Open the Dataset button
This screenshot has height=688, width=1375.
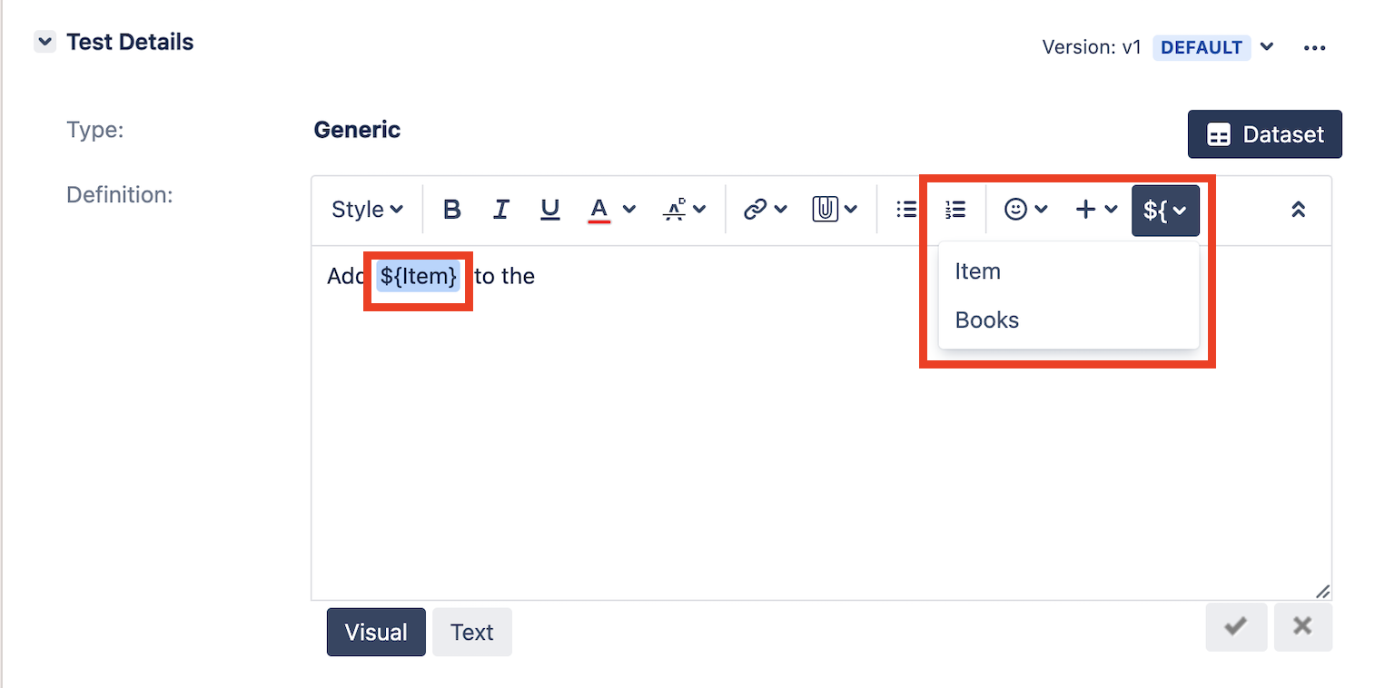point(1264,134)
